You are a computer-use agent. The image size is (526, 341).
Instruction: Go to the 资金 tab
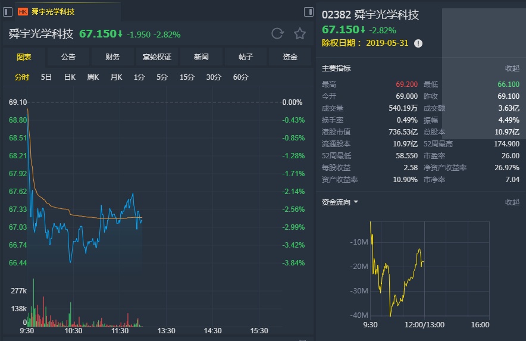(290, 57)
